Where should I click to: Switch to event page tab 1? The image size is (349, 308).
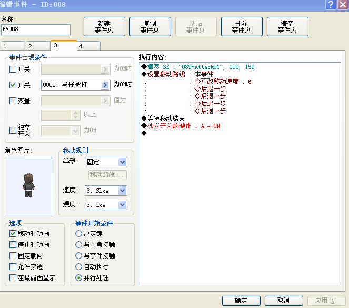click(13, 46)
